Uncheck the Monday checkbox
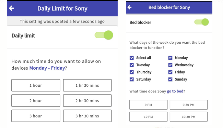Image resolution: width=223 pixels, height=128 pixels. [x=170, y=58]
